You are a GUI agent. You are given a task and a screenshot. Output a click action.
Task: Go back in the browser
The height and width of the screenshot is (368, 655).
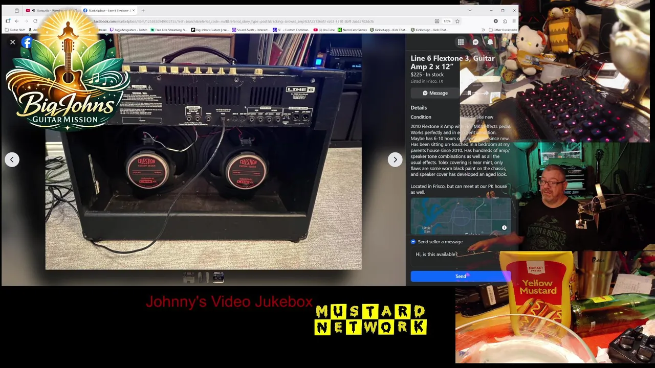point(17,21)
